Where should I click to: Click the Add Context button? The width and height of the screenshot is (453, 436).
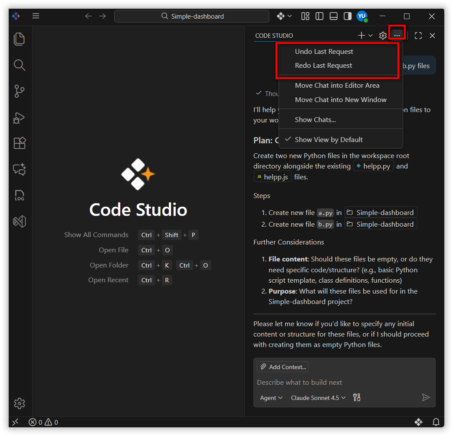tap(283, 367)
